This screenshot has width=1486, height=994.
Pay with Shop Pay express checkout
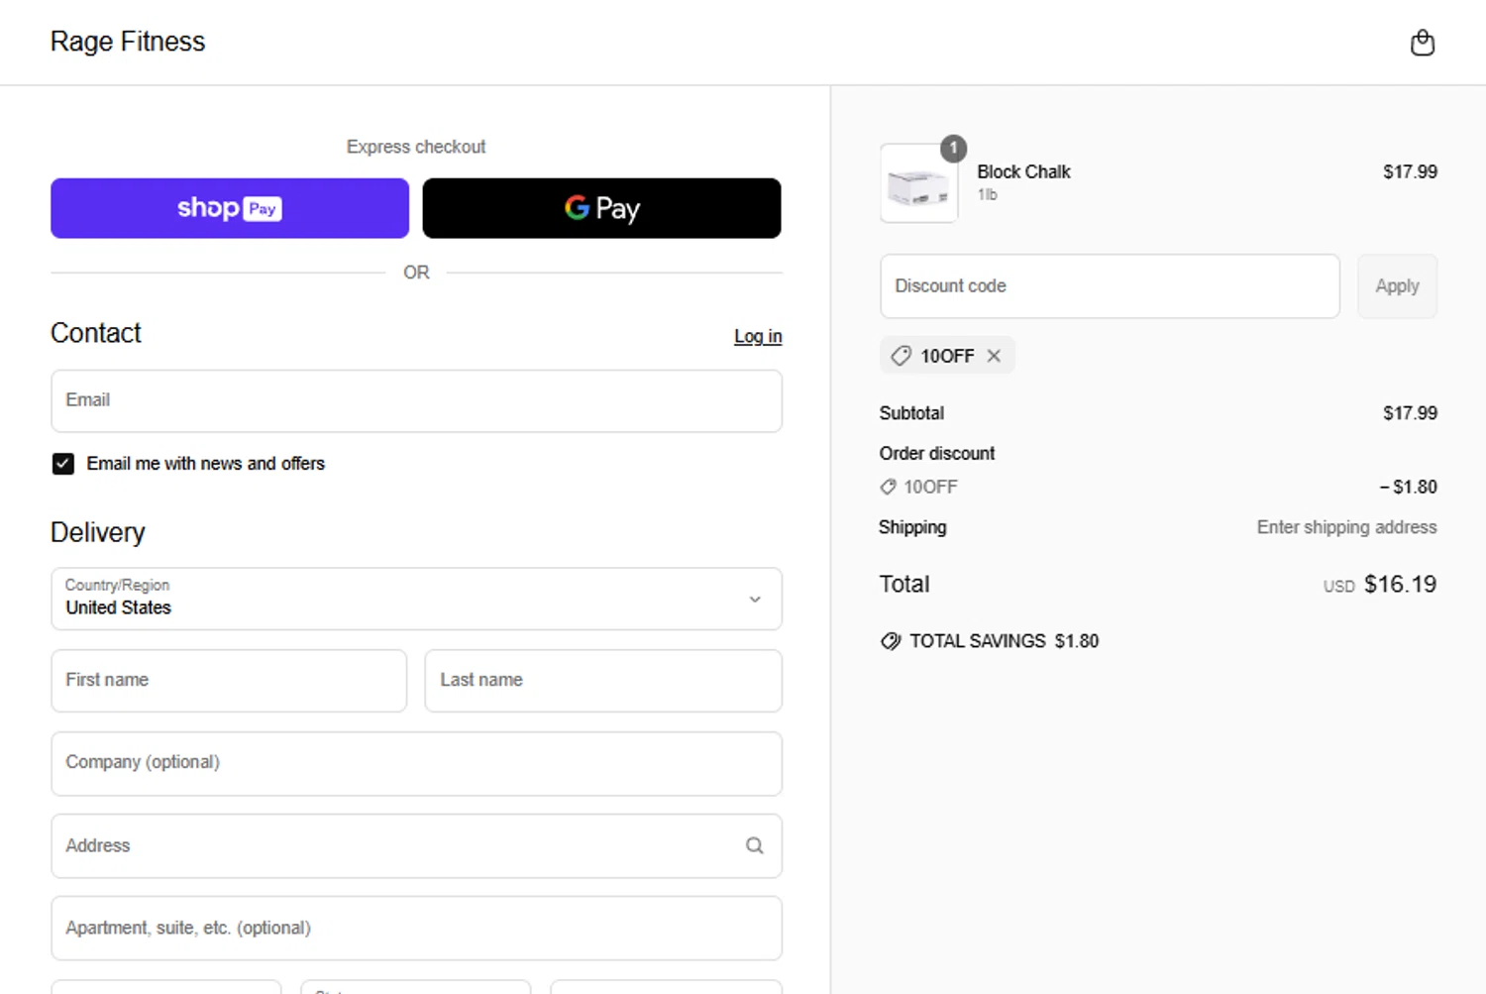point(230,208)
